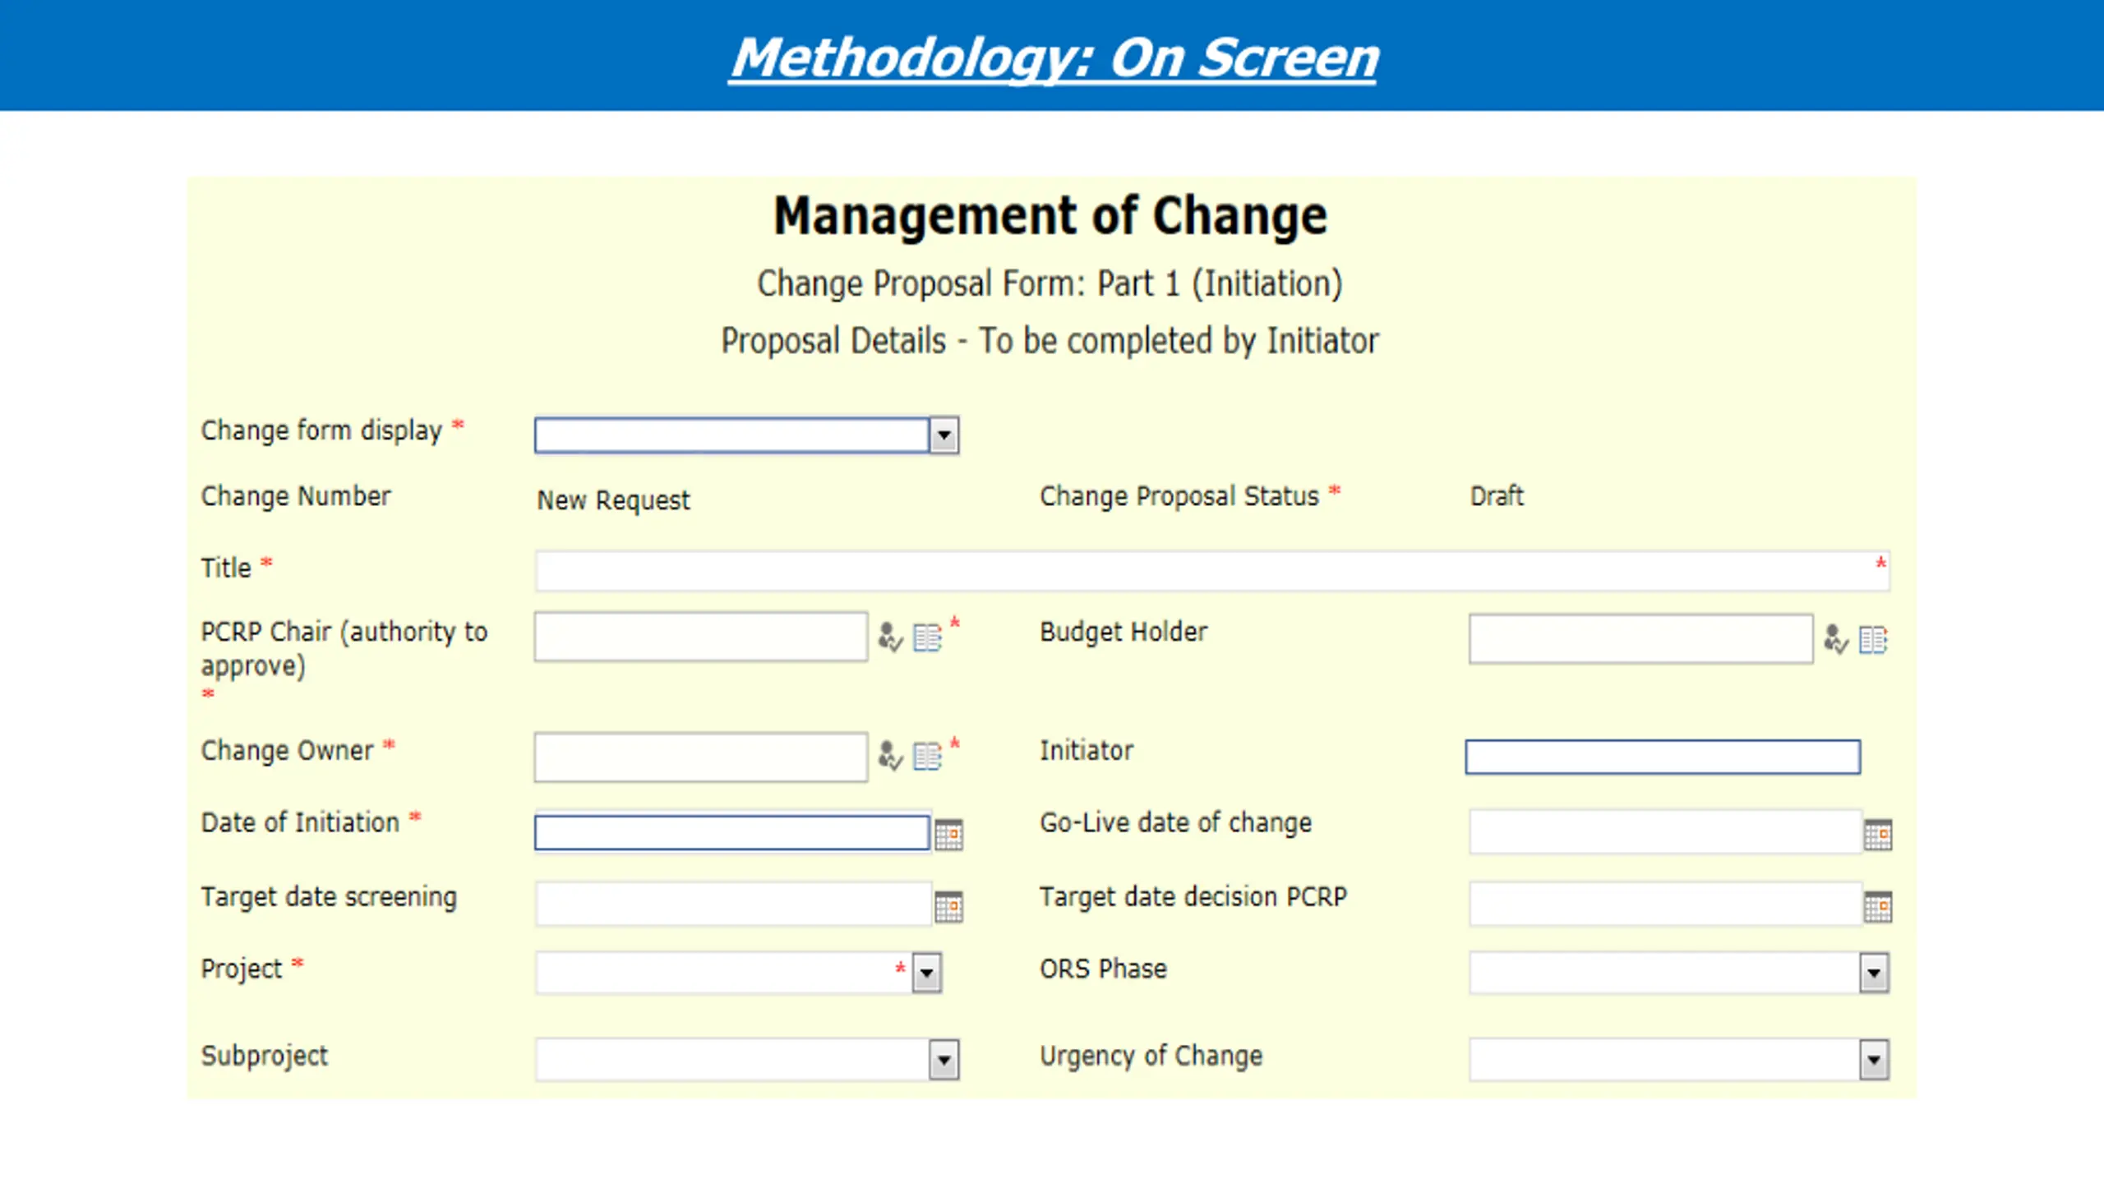Click the Draft status value
This screenshot has height=1183, width=2104.
click(x=1497, y=496)
